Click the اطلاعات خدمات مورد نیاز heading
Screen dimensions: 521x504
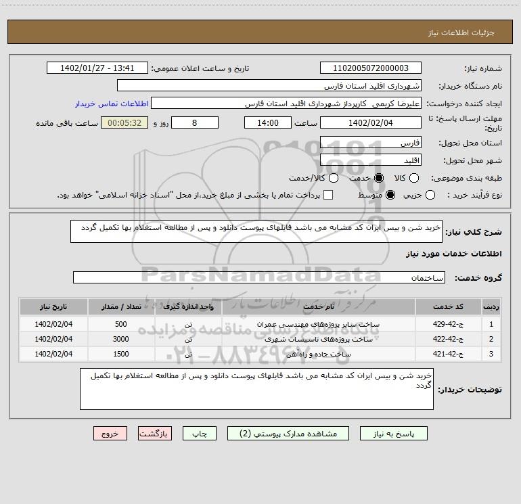click(x=453, y=254)
